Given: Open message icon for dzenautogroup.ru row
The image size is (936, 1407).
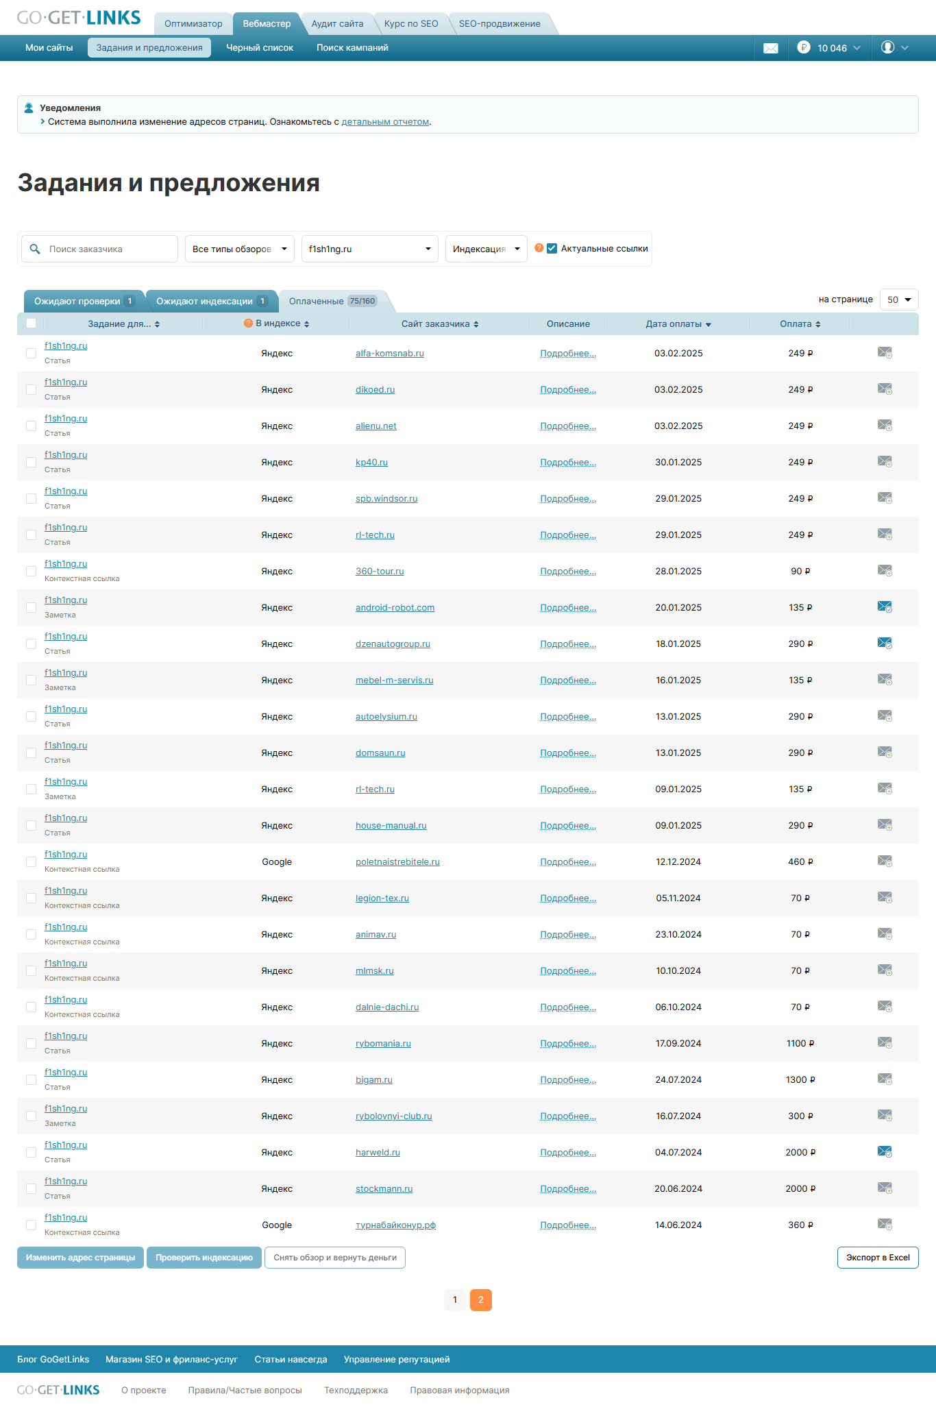Looking at the screenshot, I should click(885, 644).
